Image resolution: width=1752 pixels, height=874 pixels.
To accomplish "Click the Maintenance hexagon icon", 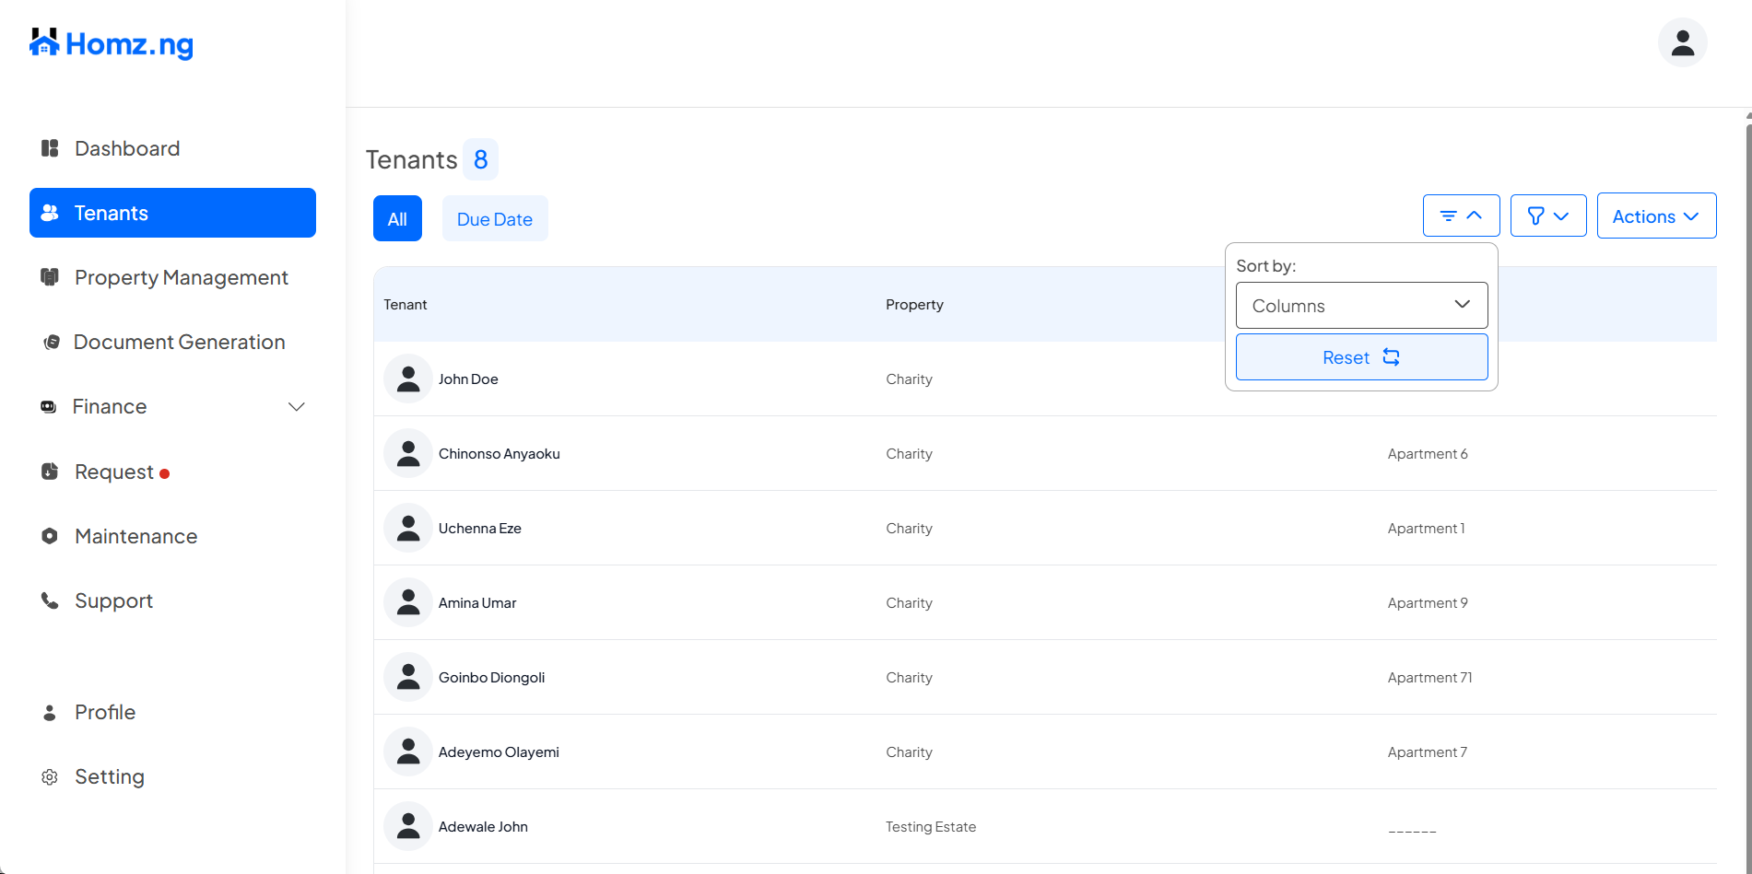I will pyautogui.click(x=50, y=536).
